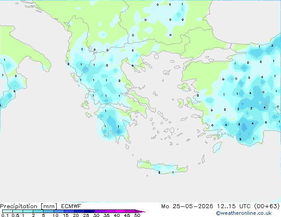The height and width of the screenshot is (217, 281).
Task: Select the 5–10 mm legend color swatch
Action: pyautogui.click(x=48, y=211)
